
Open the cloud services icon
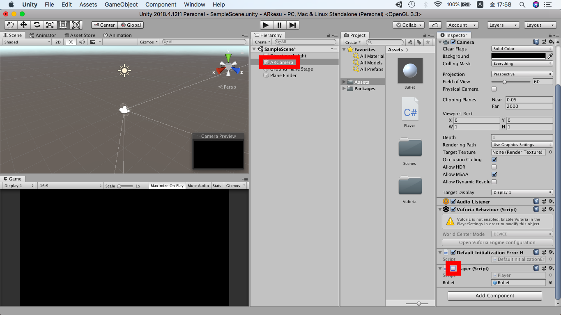click(435, 25)
